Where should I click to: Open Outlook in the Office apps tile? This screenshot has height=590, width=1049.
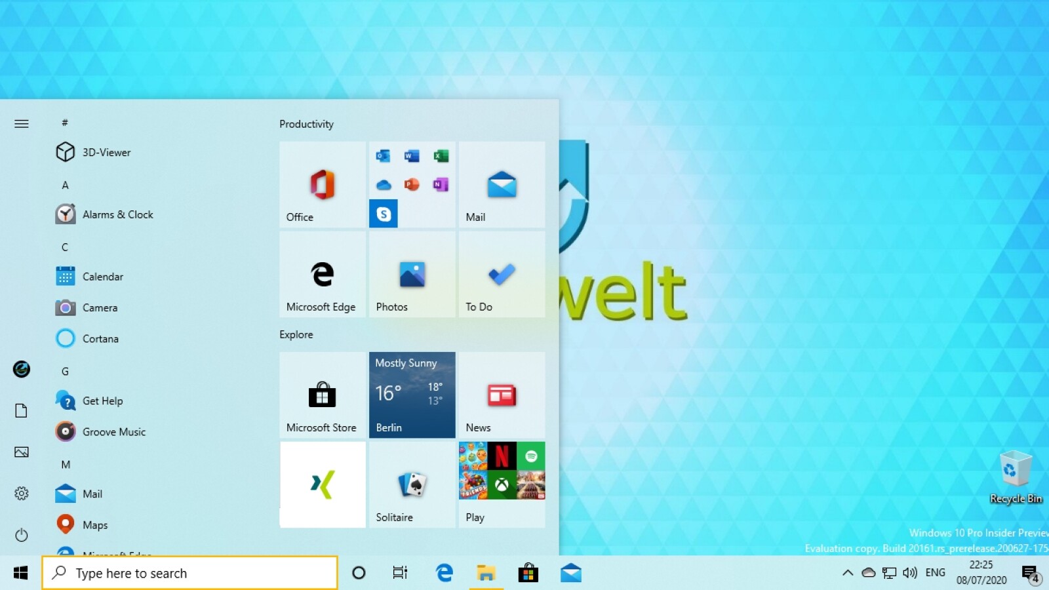383,155
